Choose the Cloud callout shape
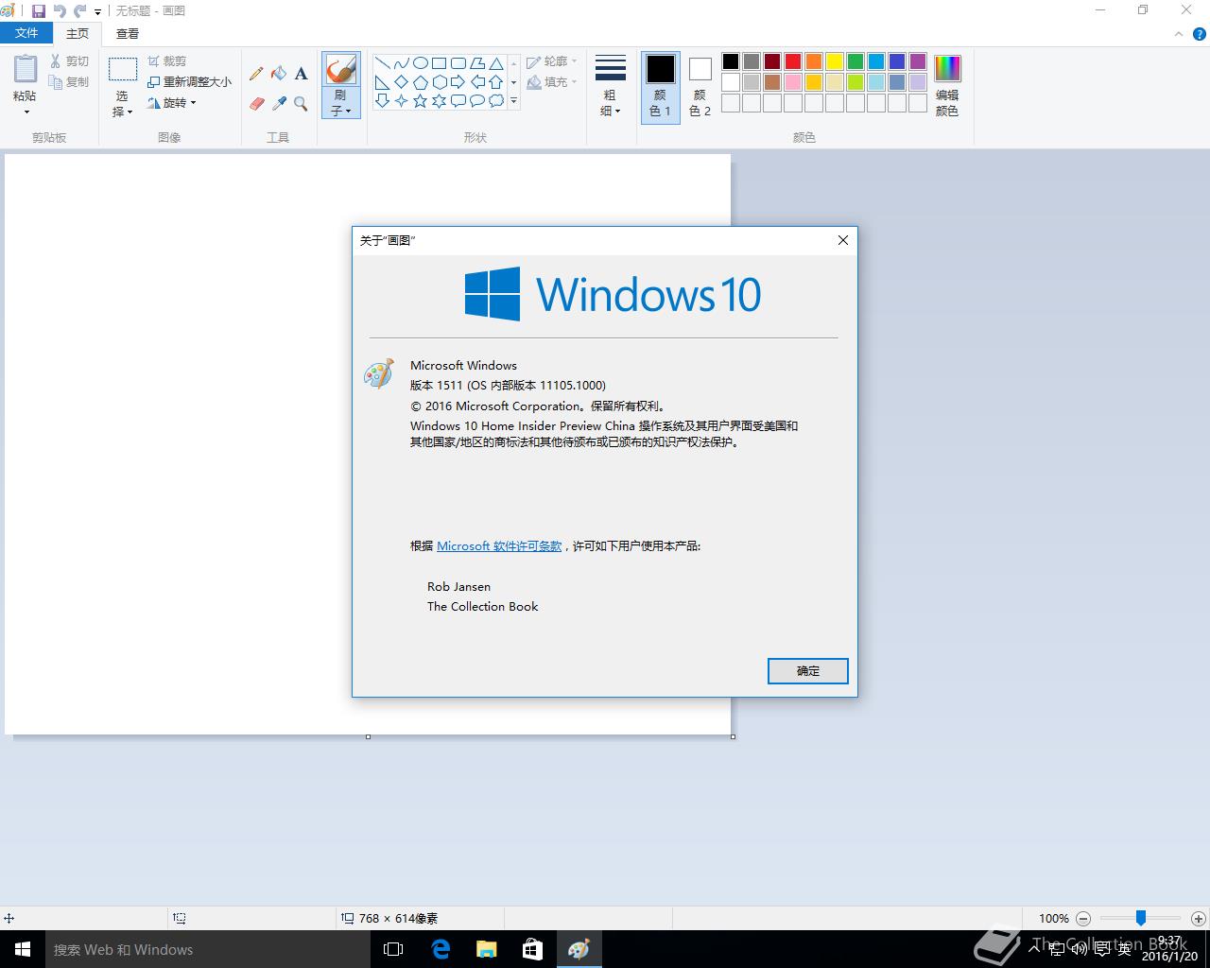The height and width of the screenshot is (968, 1210). click(x=496, y=101)
